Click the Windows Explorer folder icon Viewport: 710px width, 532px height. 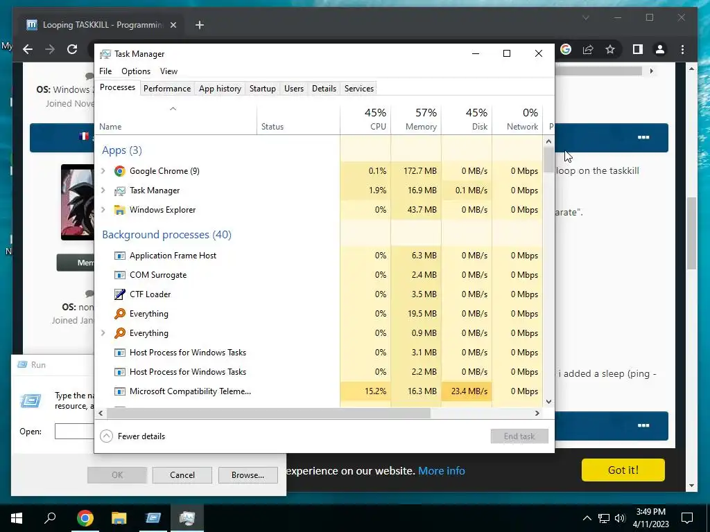pyautogui.click(x=119, y=210)
